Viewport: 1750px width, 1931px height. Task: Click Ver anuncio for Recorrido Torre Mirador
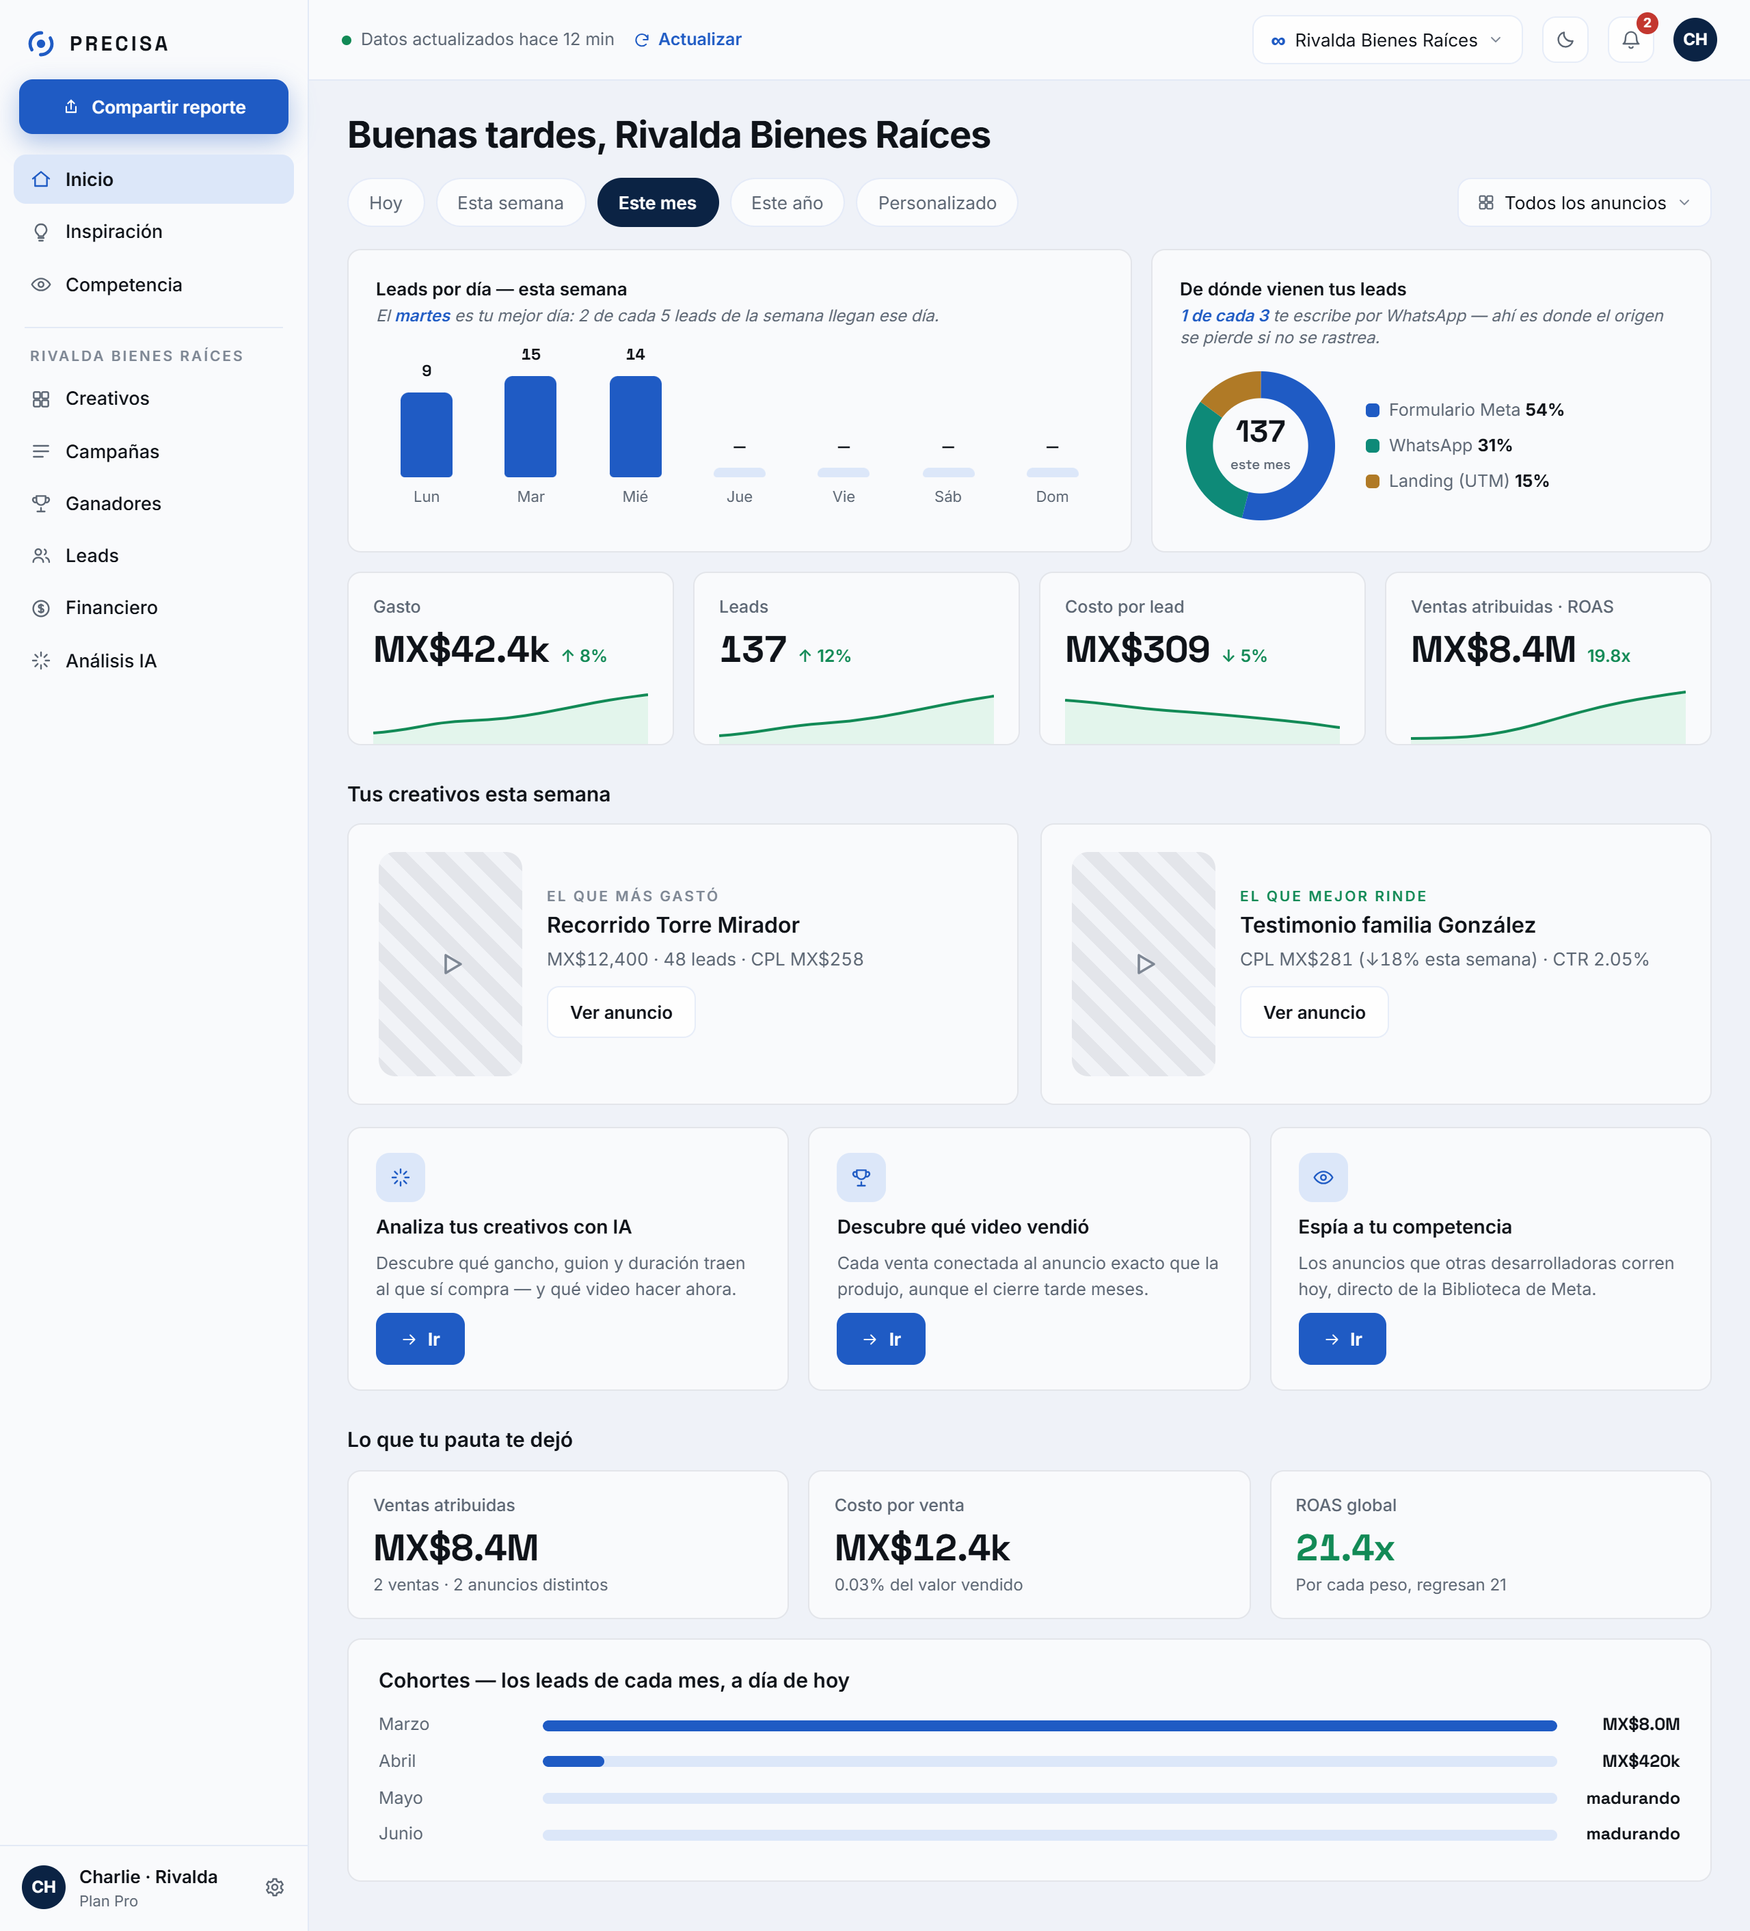[621, 1013]
